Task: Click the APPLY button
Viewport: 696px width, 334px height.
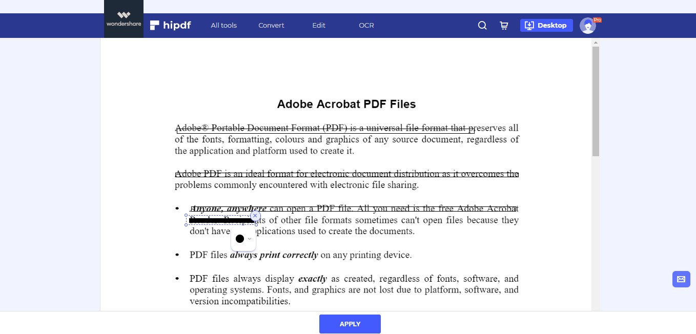Action: [350, 324]
